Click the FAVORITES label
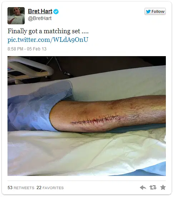Viewport: 173px width, 197px height. pos(53,188)
